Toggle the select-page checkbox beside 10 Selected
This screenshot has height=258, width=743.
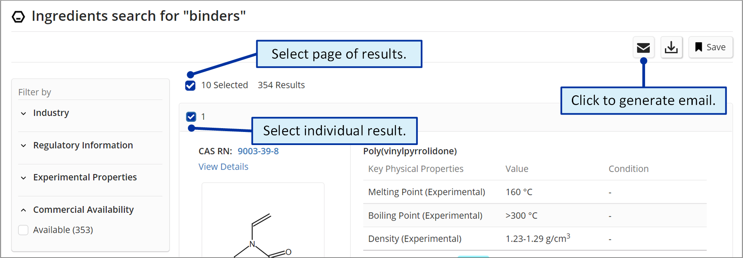191,86
